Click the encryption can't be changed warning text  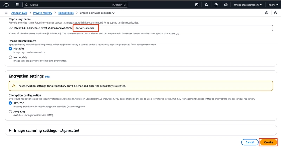click(72, 86)
